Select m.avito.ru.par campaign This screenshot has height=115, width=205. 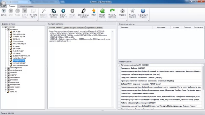(x=18, y=51)
